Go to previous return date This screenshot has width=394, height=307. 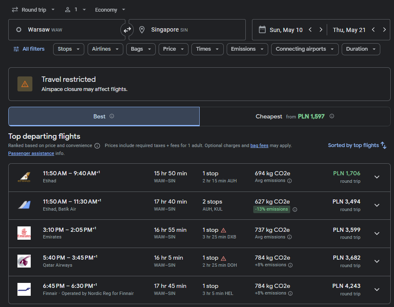point(373,29)
